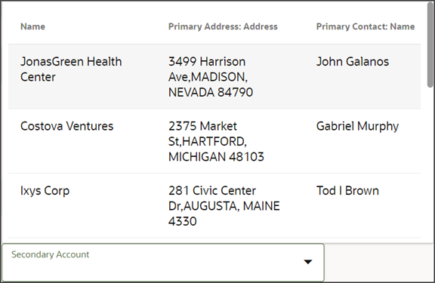The height and width of the screenshot is (283, 435).
Task: Click the MICHIGAN 48103 address text
Action: coord(216,157)
